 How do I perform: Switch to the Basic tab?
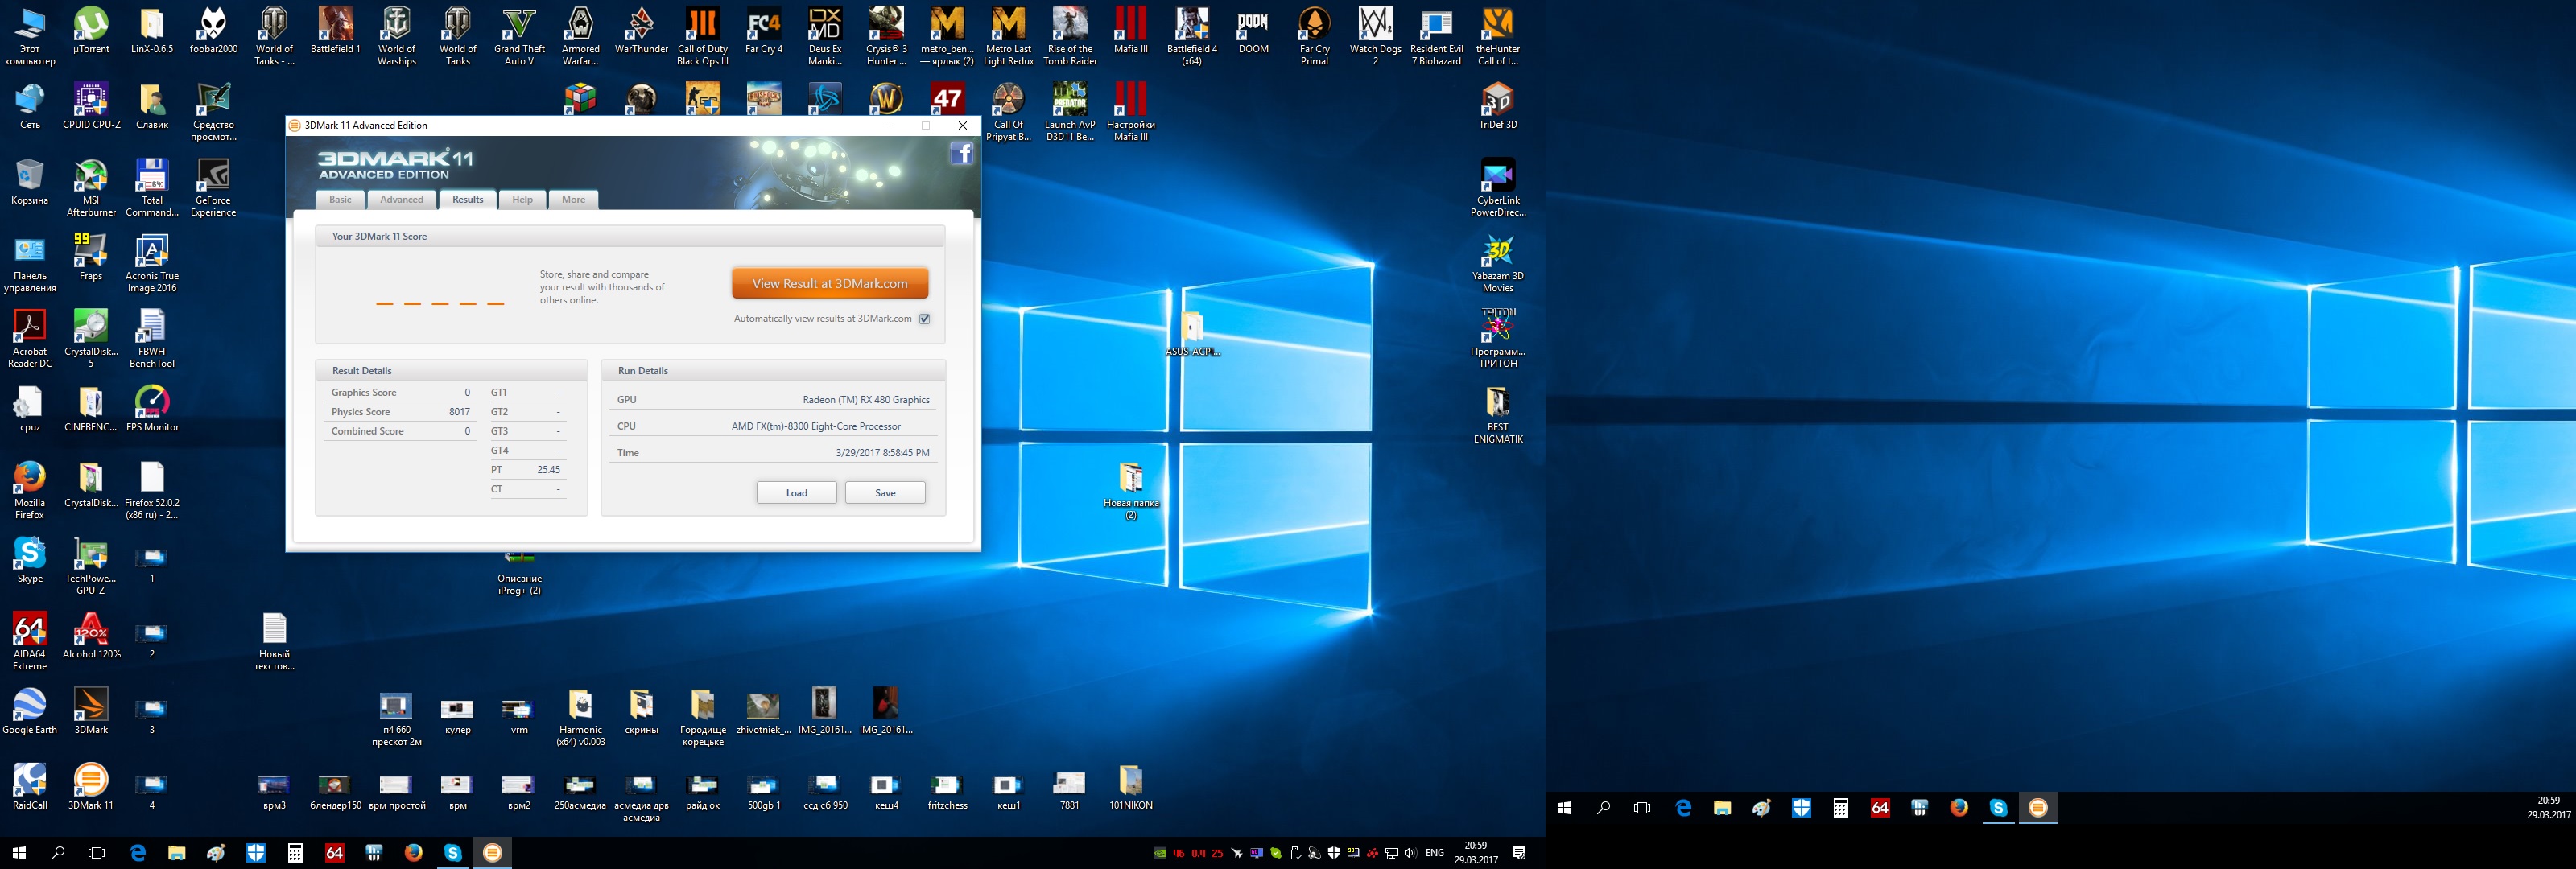point(341,200)
